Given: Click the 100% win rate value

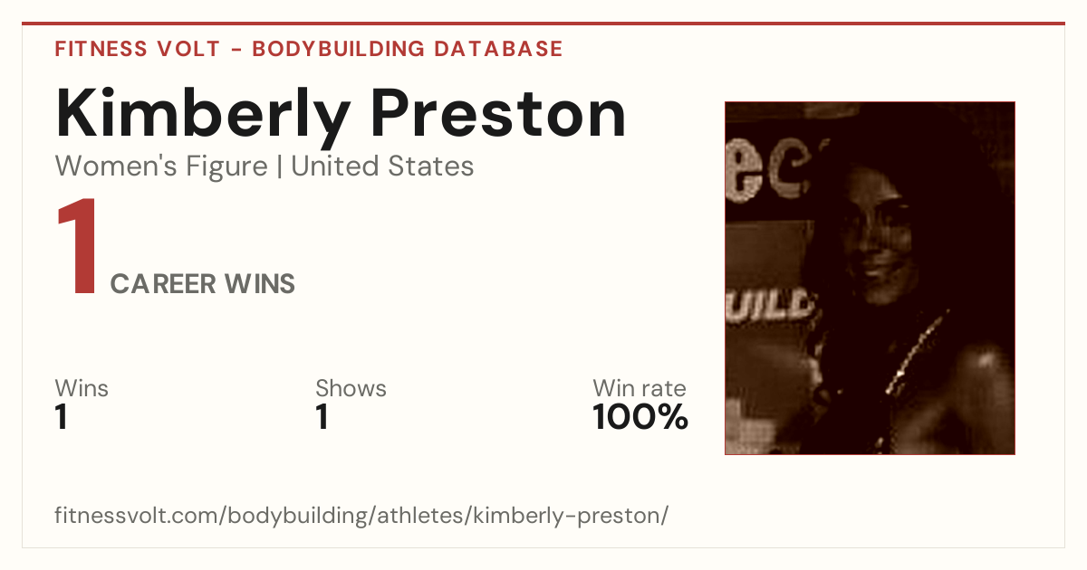Looking at the screenshot, I should click(x=640, y=417).
